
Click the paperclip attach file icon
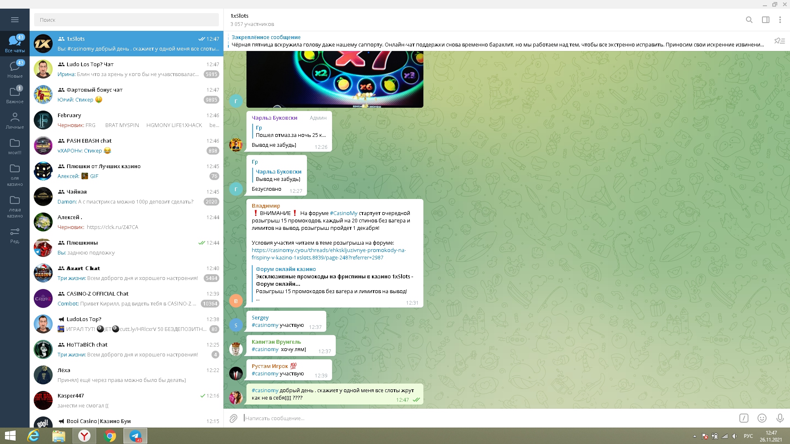point(233,418)
